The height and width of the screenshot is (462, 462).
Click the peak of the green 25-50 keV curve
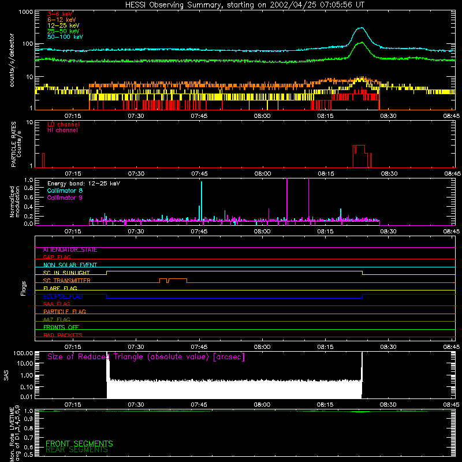tap(362, 43)
